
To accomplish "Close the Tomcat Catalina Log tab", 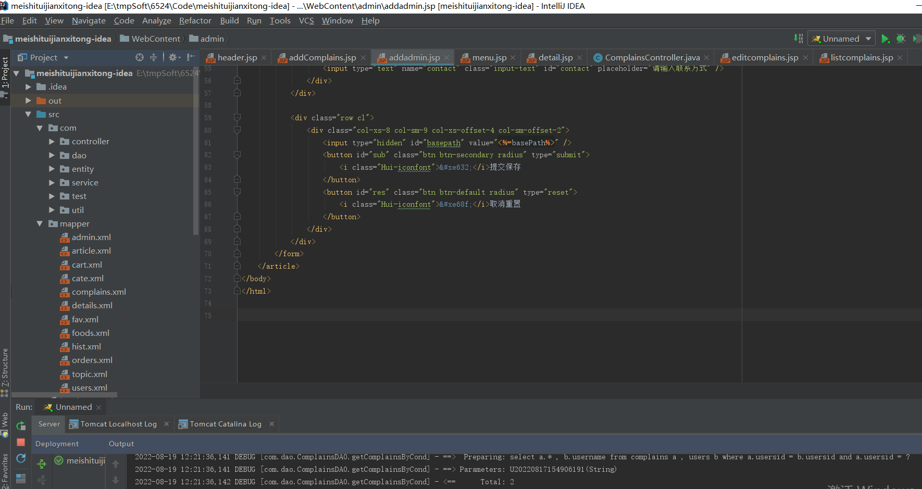I will 272,424.
